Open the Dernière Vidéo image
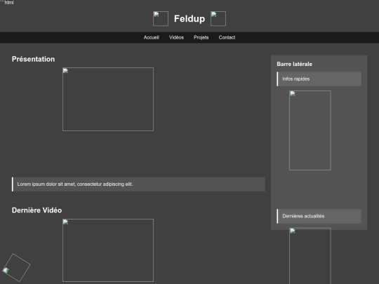This screenshot has height=284, width=379. click(108, 250)
